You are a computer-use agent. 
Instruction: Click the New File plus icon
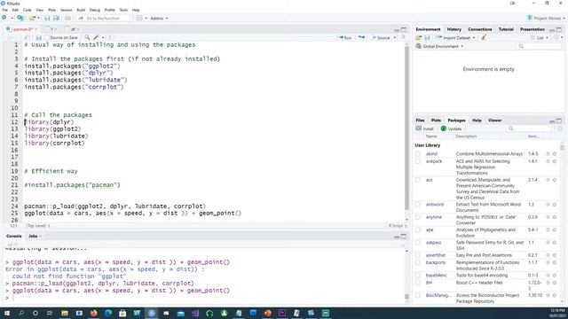(x=4, y=18)
